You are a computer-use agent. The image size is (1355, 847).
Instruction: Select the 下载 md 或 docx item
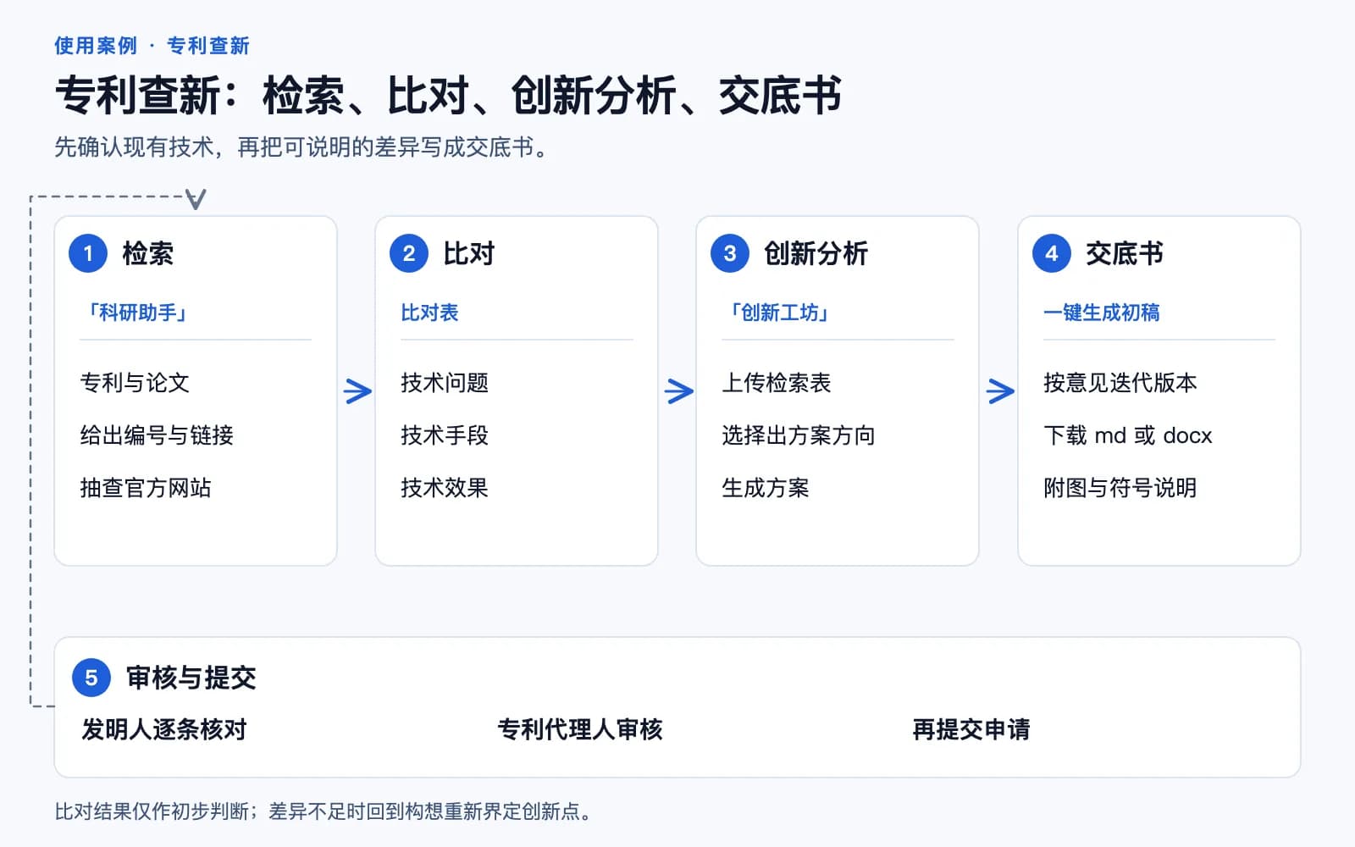pos(1128,435)
